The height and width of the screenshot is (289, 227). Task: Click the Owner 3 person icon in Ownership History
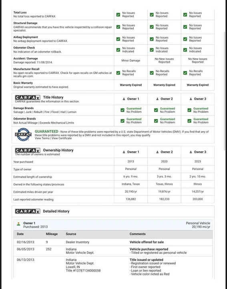(191, 152)
